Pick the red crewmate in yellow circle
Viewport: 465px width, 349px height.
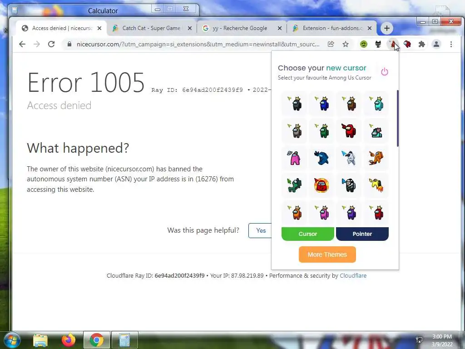322,185
